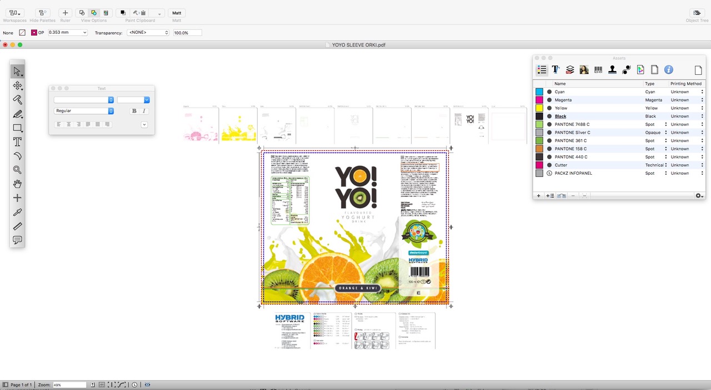Screen dimensions: 711x390
Task: Select the arrow selection tool
Action: point(17,72)
